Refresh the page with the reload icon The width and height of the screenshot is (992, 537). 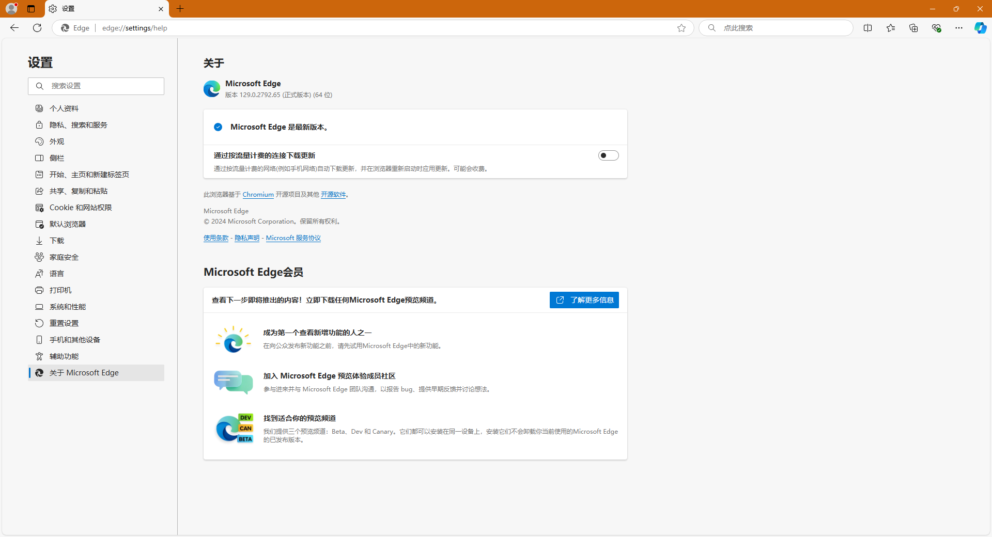(x=37, y=28)
